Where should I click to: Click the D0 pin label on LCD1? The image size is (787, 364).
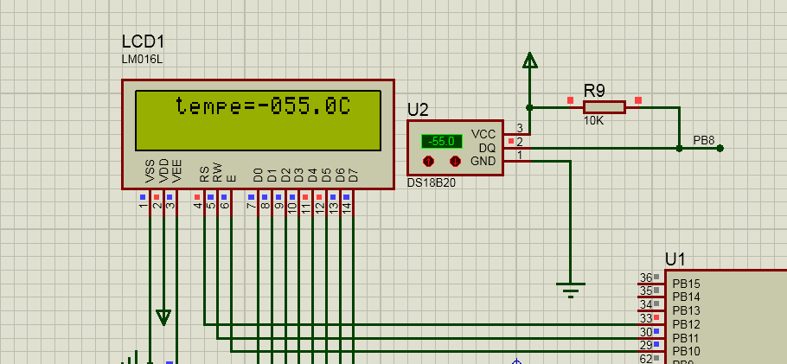[258, 175]
